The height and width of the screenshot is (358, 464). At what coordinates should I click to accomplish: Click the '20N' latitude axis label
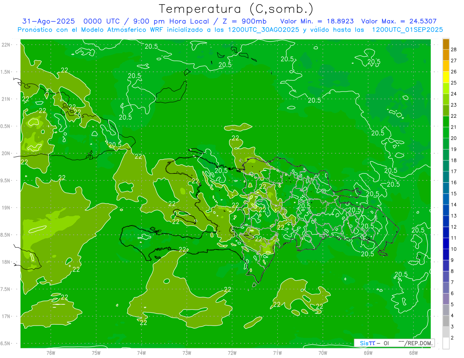(x=5, y=153)
